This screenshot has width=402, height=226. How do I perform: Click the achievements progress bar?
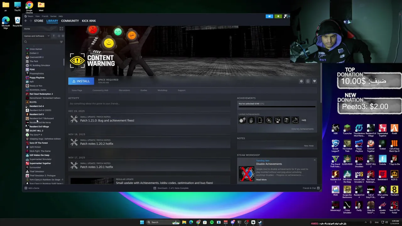(x=277, y=107)
